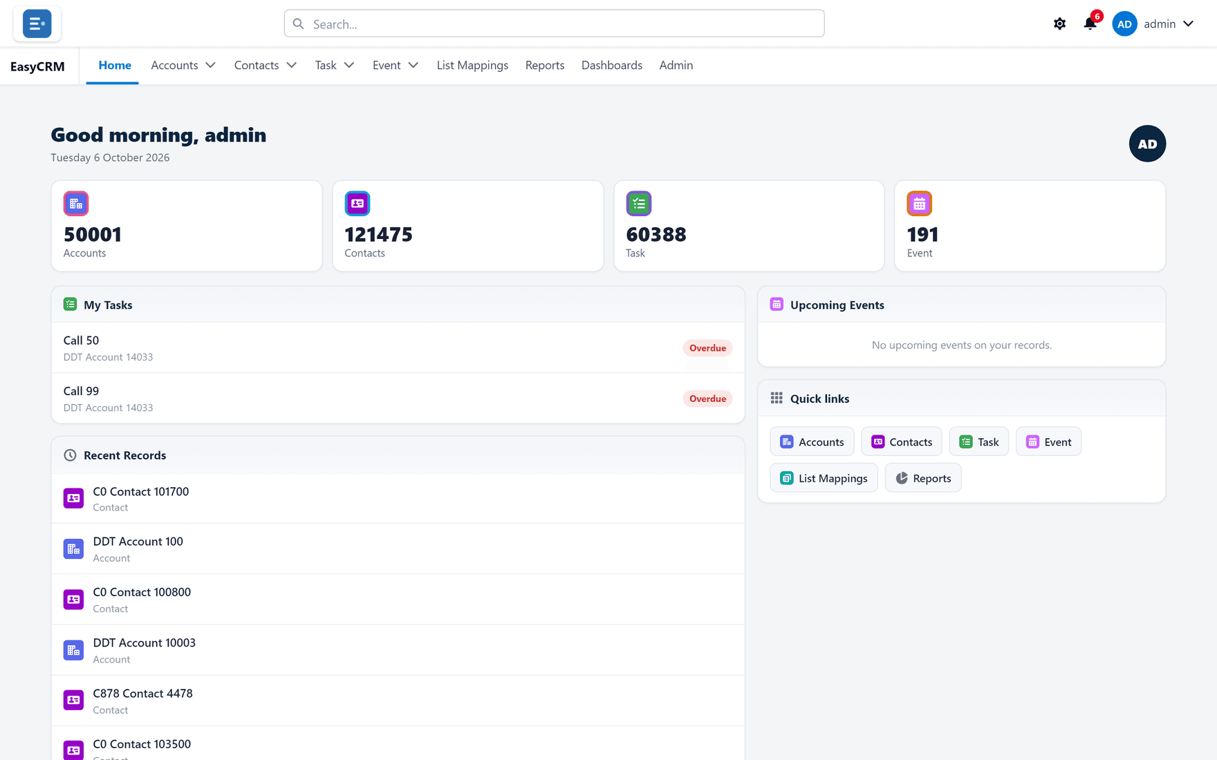The height and width of the screenshot is (760, 1217).
Task: Expand the Event menu chevron
Action: pos(413,65)
